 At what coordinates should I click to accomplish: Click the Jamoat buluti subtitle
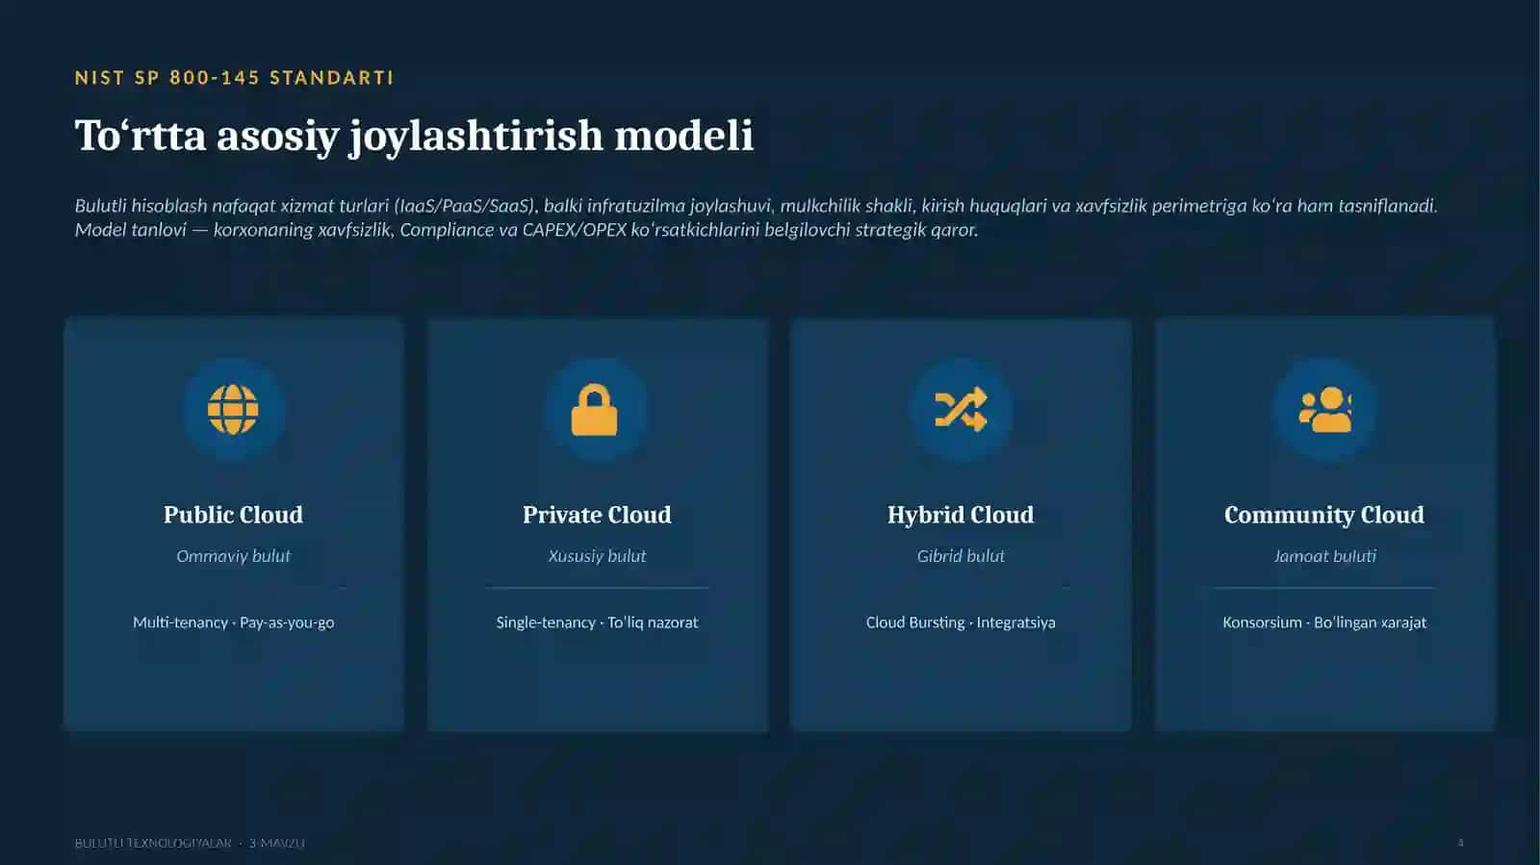tap(1324, 556)
